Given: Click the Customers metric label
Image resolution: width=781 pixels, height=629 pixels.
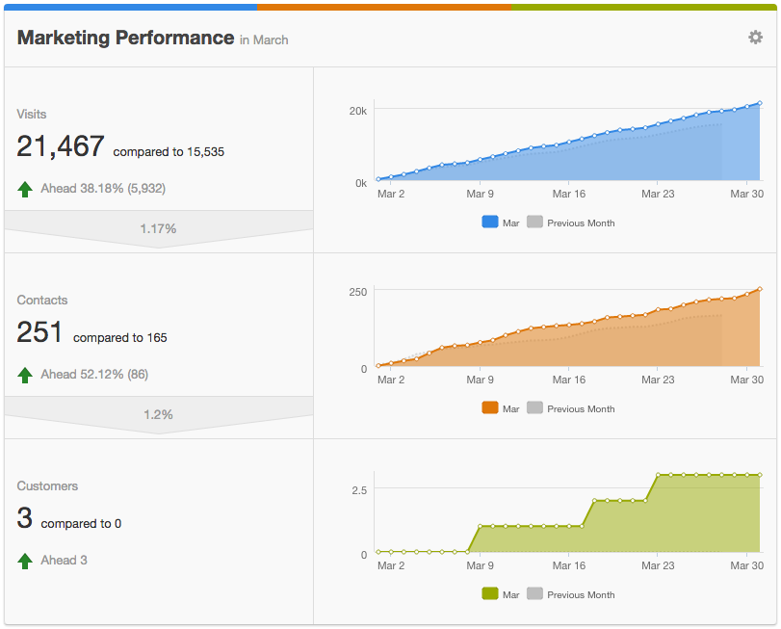Looking at the screenshot, I should pos(47,486).
